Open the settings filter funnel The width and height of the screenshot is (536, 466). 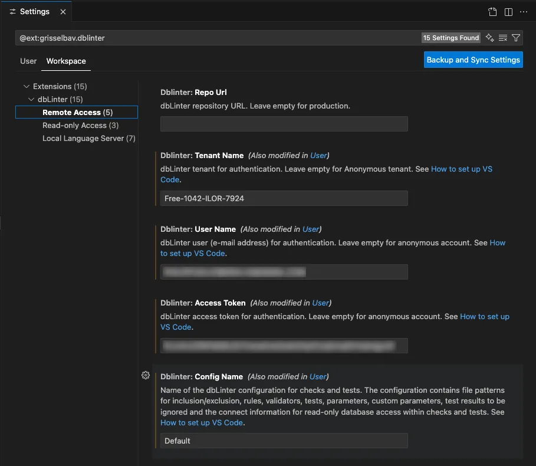tap(516, 38)
